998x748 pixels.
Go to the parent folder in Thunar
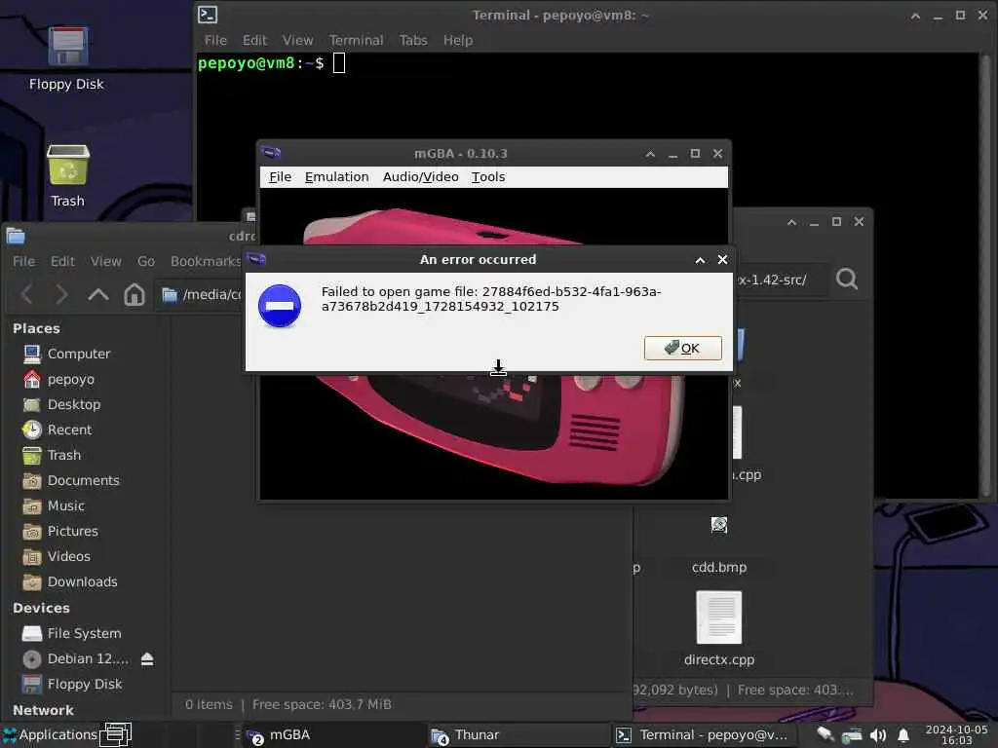pyautogui.click(x=98, y=294)
